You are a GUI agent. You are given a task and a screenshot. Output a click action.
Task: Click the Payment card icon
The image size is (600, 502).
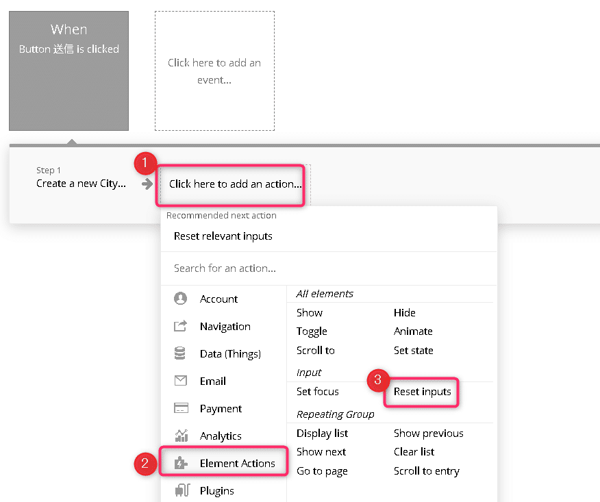tap(181, 408)
